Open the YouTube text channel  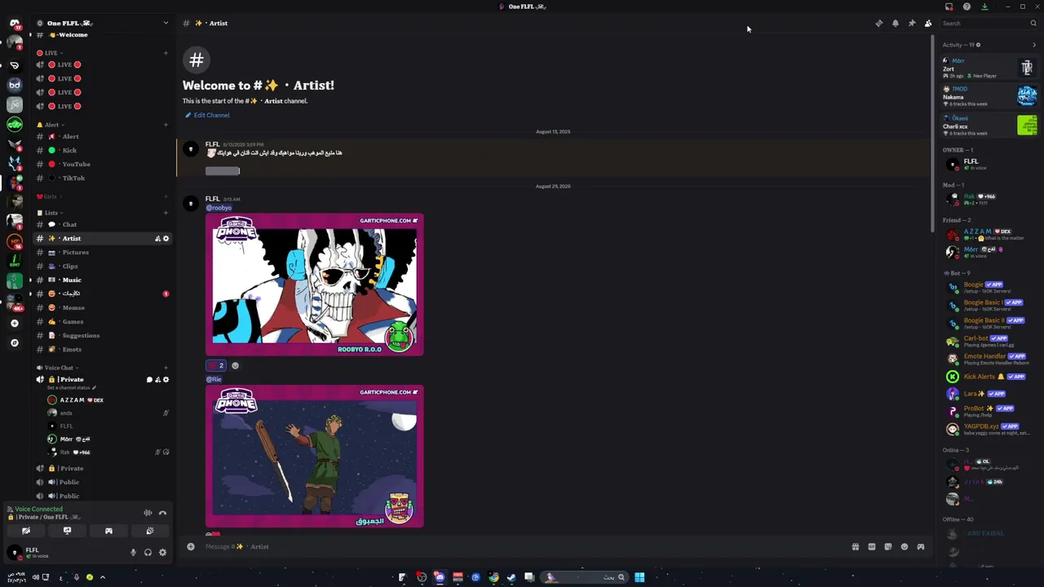click(102, 164)
